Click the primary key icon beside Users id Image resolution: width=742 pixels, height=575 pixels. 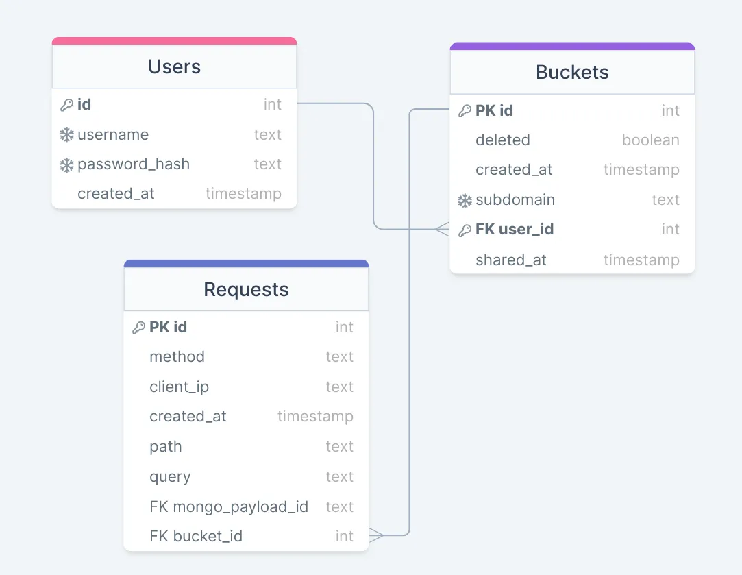pyautogui.click(x=68, y=104)
